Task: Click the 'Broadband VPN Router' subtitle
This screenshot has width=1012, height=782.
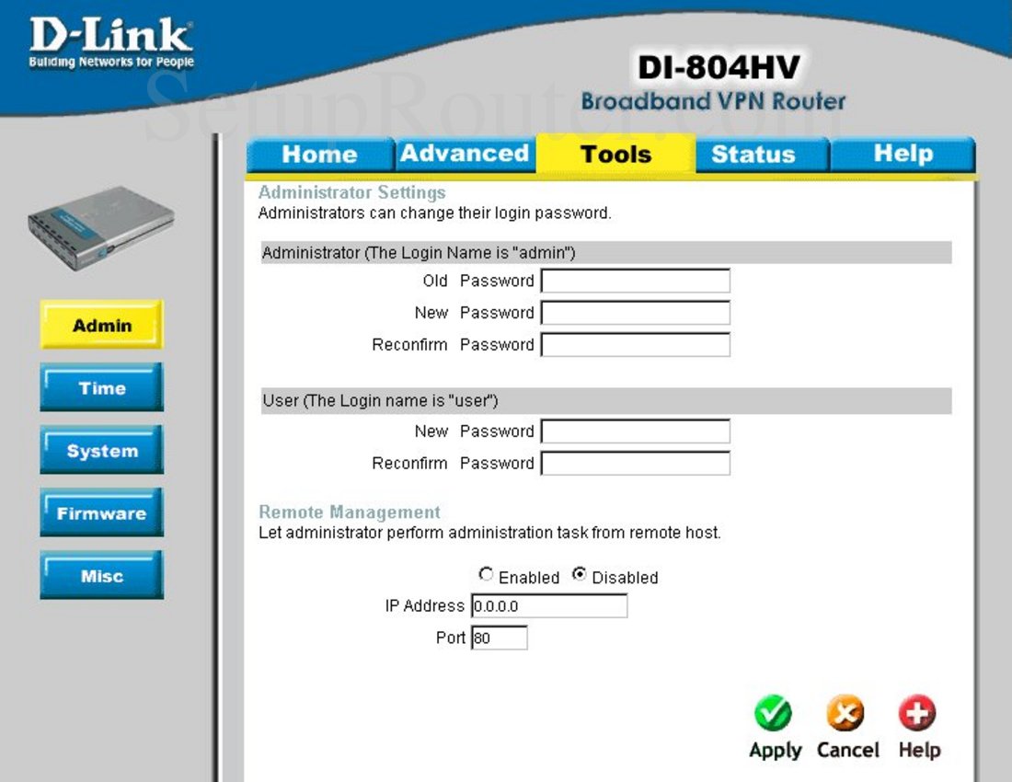Action: click(713, 101)
